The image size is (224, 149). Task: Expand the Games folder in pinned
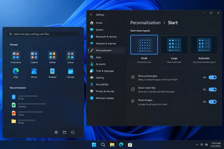click(70, 57)
